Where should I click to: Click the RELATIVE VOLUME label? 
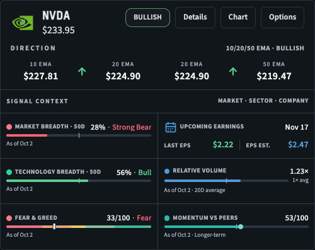[200, 171]
